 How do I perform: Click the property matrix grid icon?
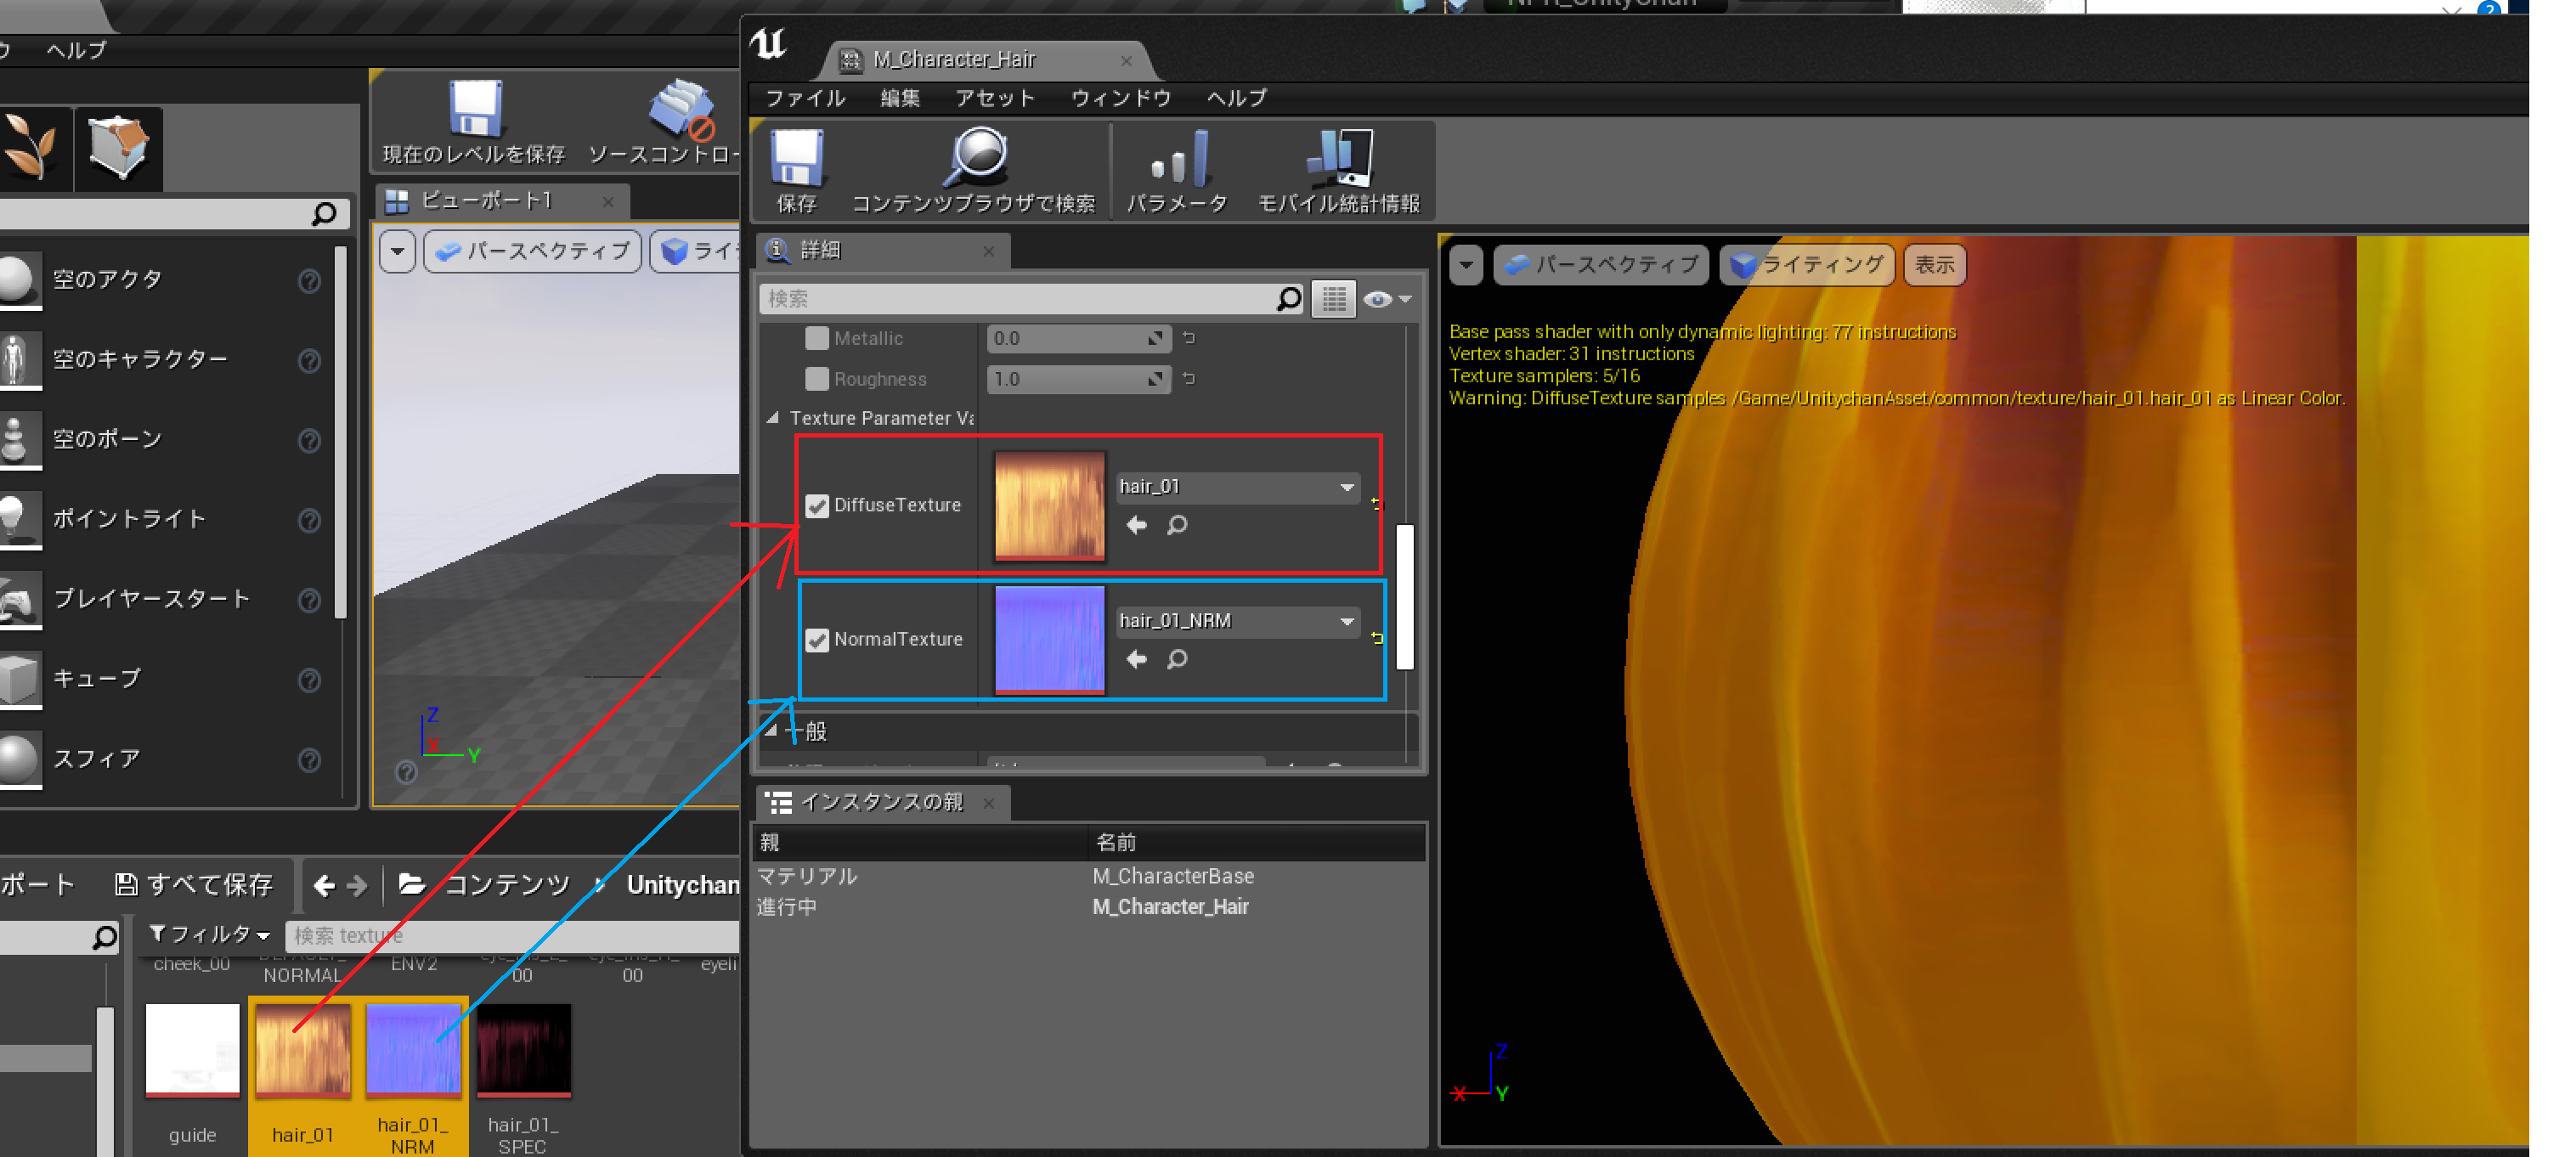(x=1333, y=299)
